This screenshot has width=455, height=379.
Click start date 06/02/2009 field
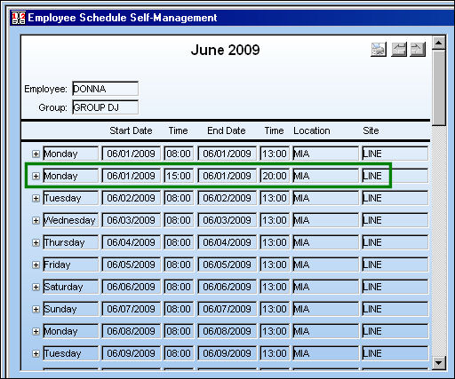[132, 198]
